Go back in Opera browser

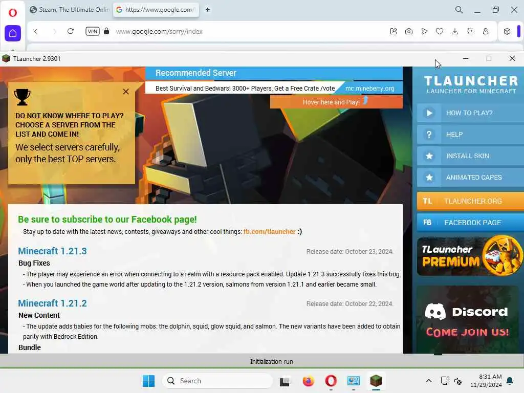[x=36, y=31]
